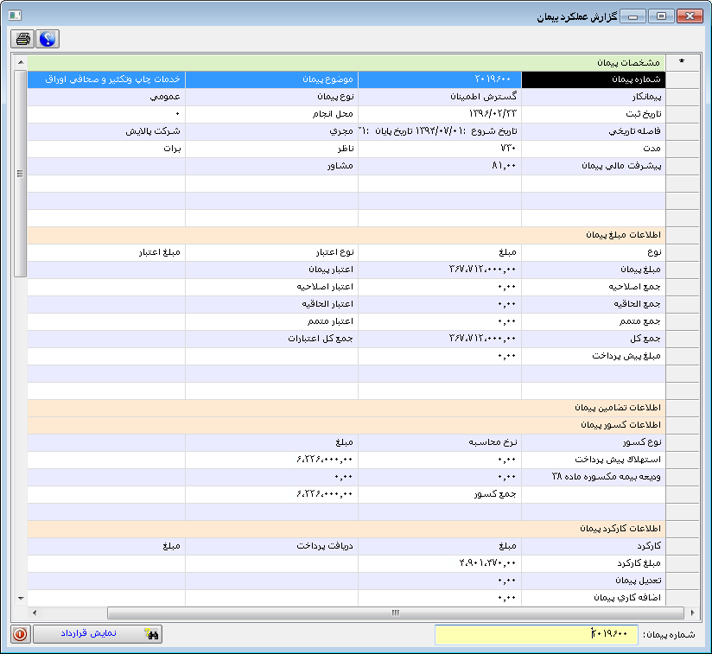Open the blue help information icon

click(x=49, y=38)
